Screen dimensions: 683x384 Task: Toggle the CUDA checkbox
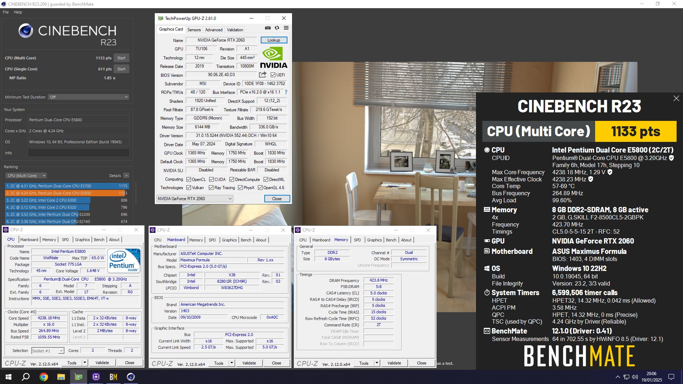(211, 180)
